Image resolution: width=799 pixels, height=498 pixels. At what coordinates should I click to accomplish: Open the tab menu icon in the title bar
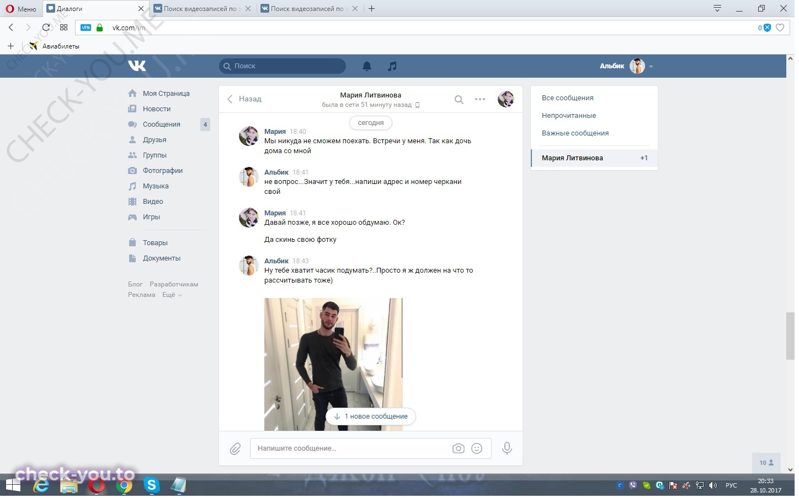point(717,8)
